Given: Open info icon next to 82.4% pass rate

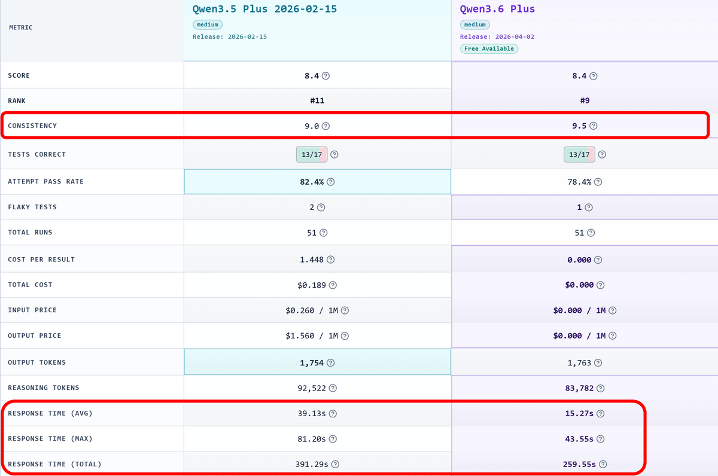Looking at the screenshot, I should (331, 182).
